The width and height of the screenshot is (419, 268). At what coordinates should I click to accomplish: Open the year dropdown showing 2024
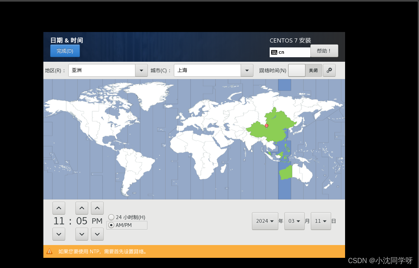(265, 221)
